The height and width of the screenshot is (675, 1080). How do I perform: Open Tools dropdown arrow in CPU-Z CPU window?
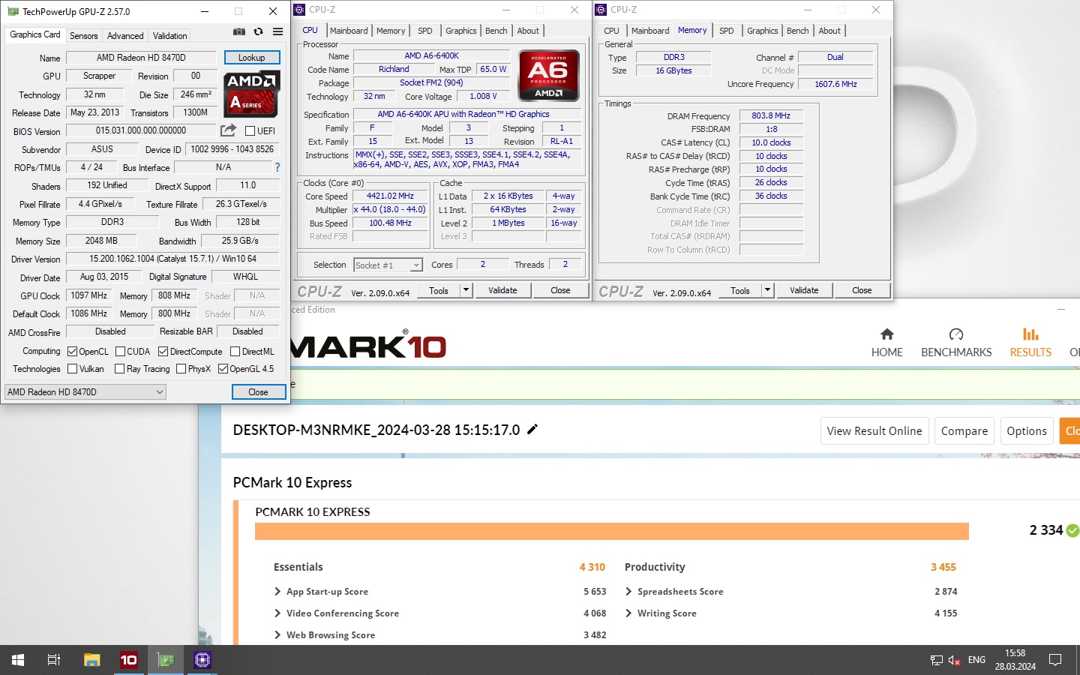click(466, 290)
